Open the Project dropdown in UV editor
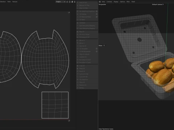 (61, 2)
